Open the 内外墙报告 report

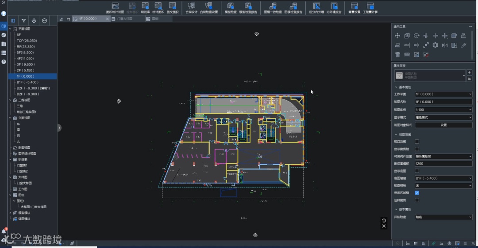click(x=334, y=8)
